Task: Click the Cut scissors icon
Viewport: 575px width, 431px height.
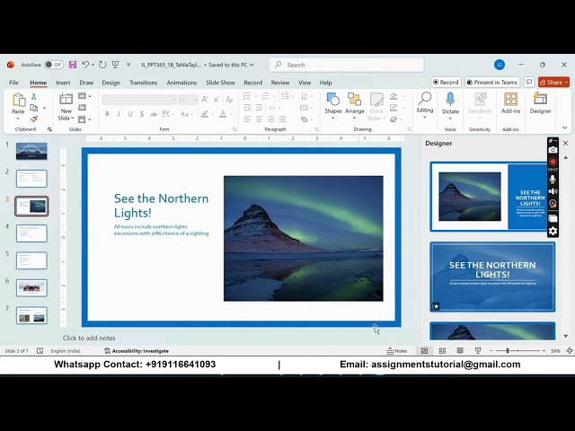Action: [x=34, y=96]
